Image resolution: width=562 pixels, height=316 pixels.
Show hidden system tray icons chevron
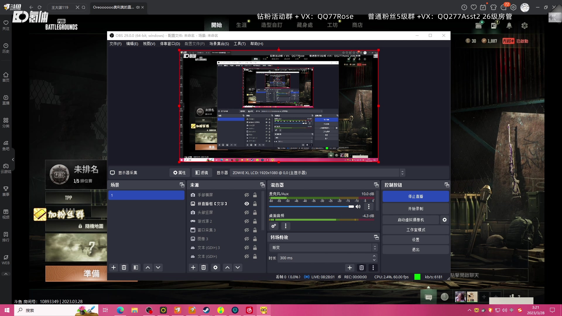(469, 310)
